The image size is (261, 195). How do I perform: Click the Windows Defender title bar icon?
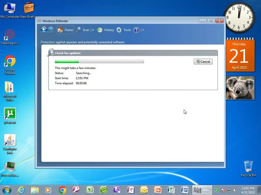tap(39, 21)
